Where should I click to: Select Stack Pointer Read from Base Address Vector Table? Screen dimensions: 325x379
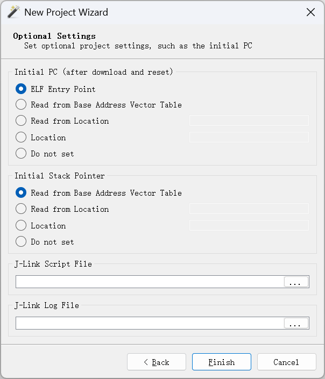click(21, 193)
